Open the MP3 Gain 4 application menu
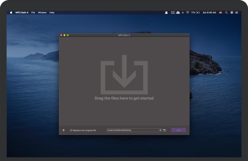Screen dimensions: 248x161 pos(22,12)
